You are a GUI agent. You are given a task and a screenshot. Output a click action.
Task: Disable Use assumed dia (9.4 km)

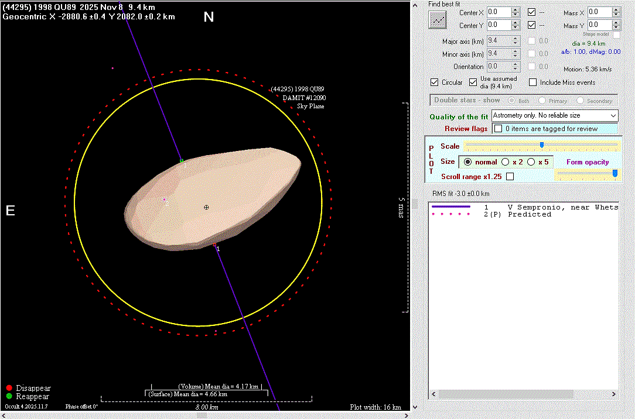pos(473,83)
